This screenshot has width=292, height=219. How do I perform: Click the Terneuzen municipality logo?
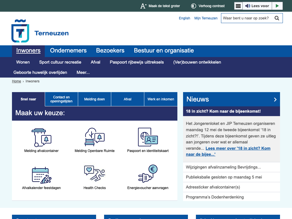pos(40,31)
